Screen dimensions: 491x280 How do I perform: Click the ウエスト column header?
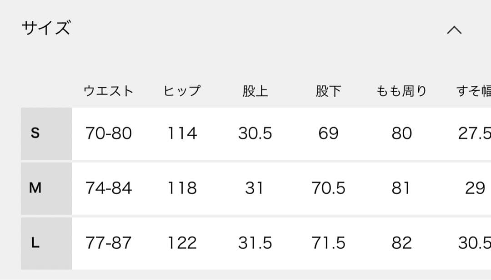point(109,90)
